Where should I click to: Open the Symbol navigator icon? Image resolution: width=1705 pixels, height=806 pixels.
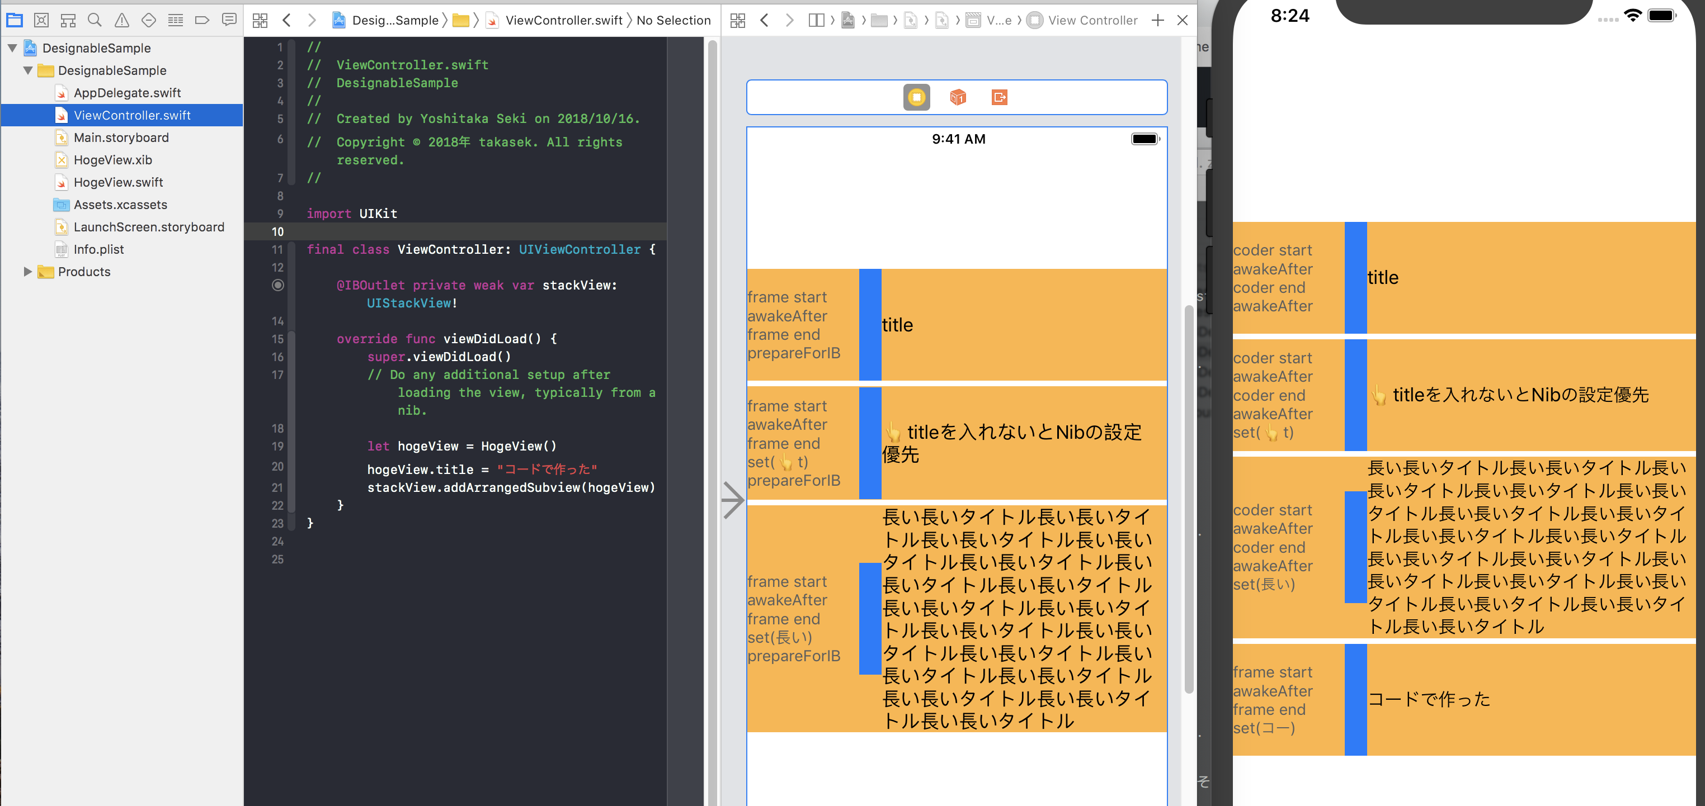(x=68, y=20)
